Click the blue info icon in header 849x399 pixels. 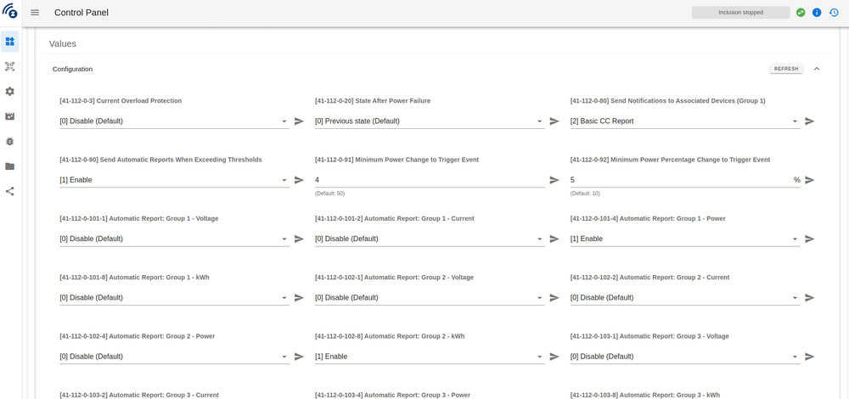click(x=817, y=13)
